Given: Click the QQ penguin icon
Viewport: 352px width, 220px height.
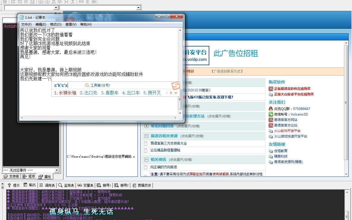Looking at the screenshot, I should point(271,109).
